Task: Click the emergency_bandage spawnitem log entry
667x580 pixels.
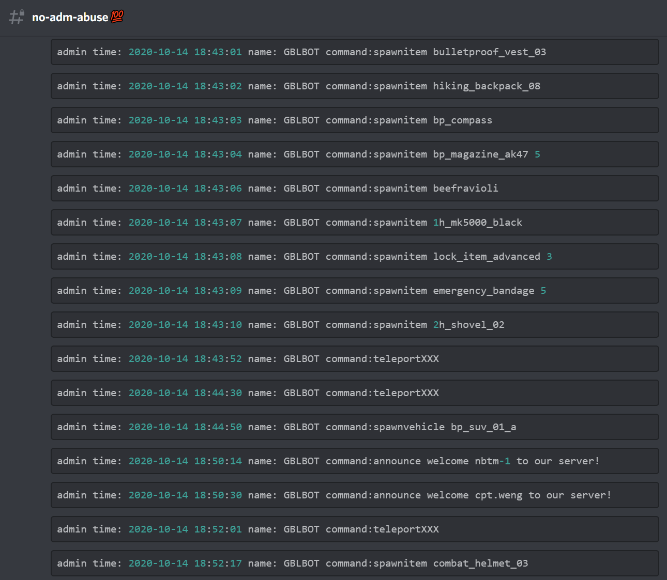Action: (x=354, y=291)
